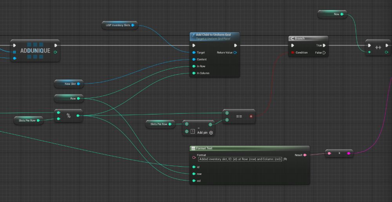Click the New Slot variable's output pin
The height and width of the screenshot is (202, 392).
pyautogui.click(x=78, y=84)
